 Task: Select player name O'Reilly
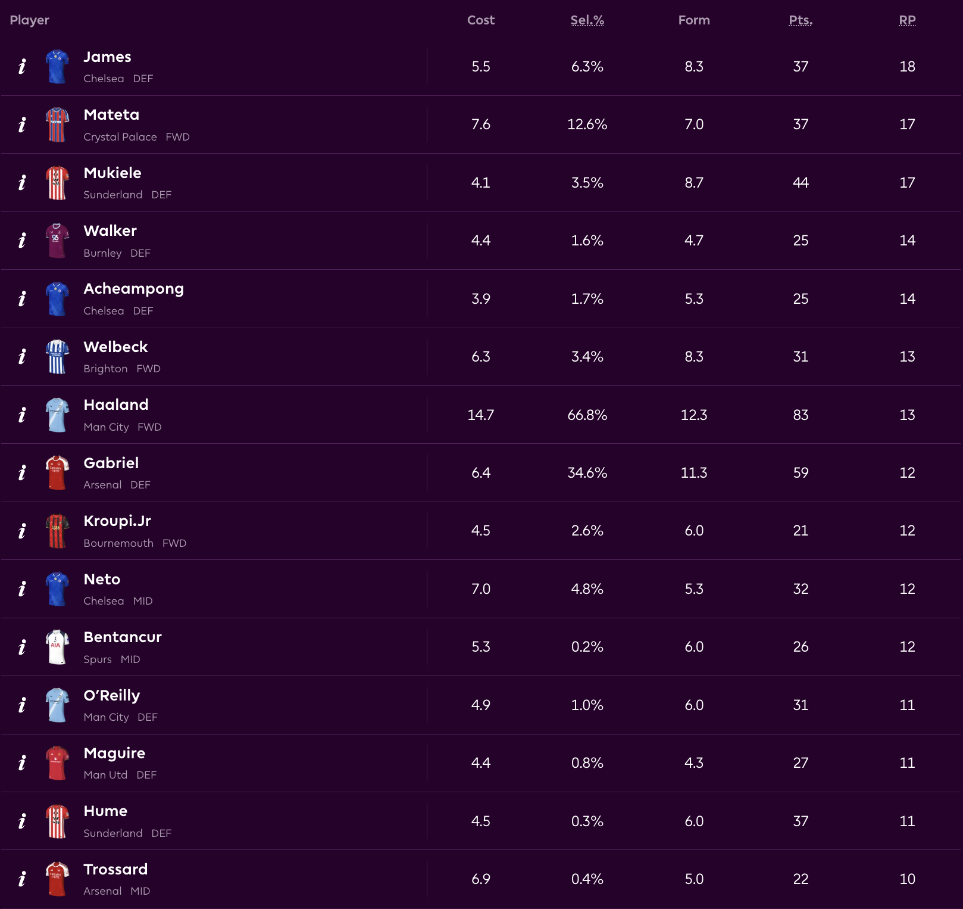point(112,696)
